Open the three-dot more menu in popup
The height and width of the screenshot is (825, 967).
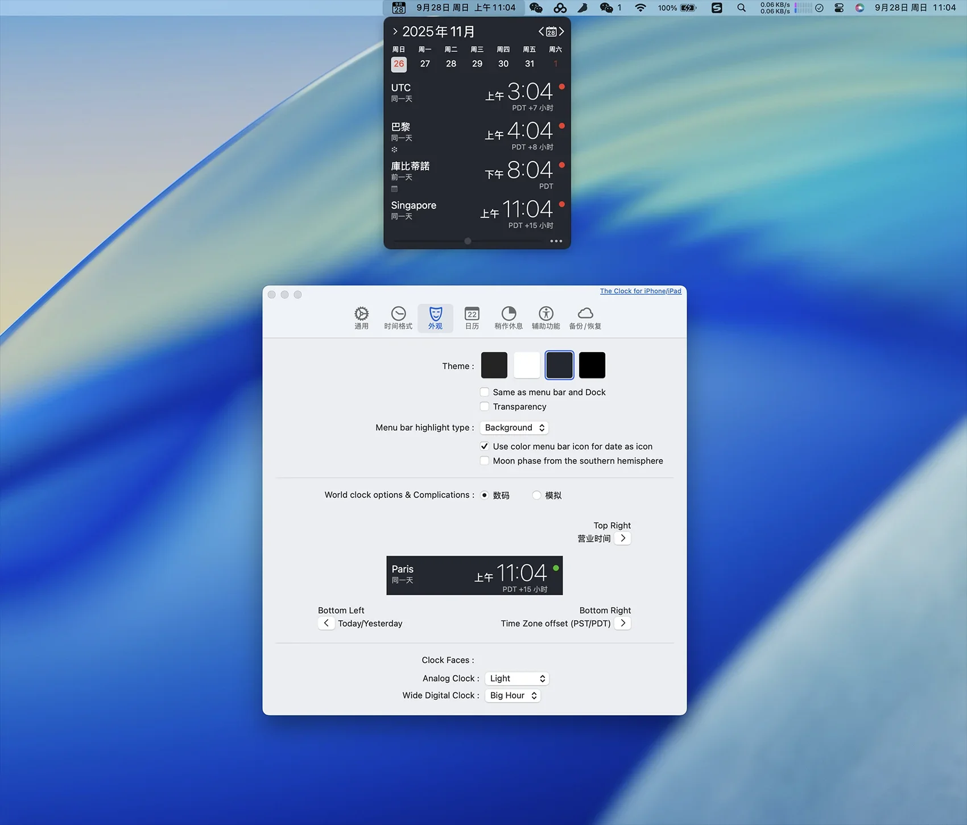(x=556, y=241)
